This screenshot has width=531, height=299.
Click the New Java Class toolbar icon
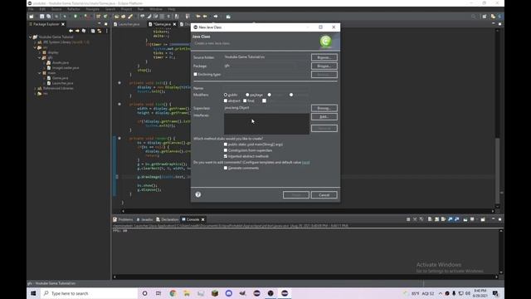105,17
